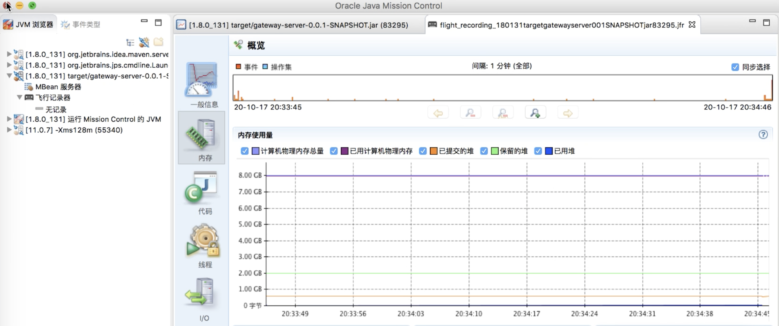Select 运行 Mission Control 的 JVM entry
This screenshot has height=326, width=779.
(x=93, y=119)
